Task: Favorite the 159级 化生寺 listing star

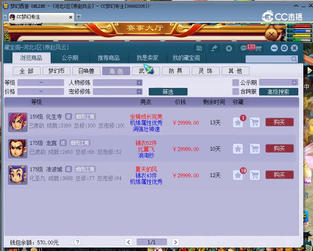Action: click(238, 122)
